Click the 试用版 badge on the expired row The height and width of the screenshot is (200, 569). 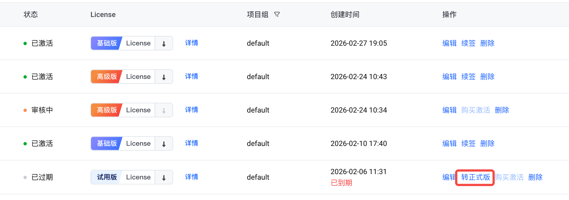click(107, 177)
